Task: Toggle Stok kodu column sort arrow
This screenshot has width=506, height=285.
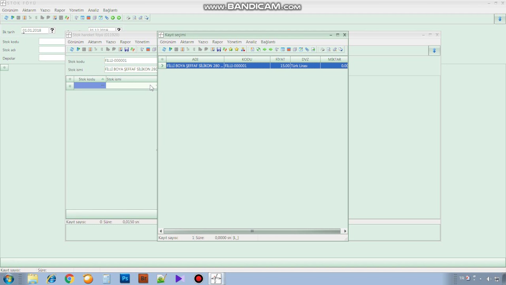Action: [x=103, y=79]
